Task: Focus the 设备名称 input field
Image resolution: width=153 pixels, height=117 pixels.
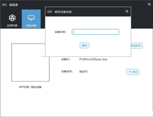Action: pos(95,32)
